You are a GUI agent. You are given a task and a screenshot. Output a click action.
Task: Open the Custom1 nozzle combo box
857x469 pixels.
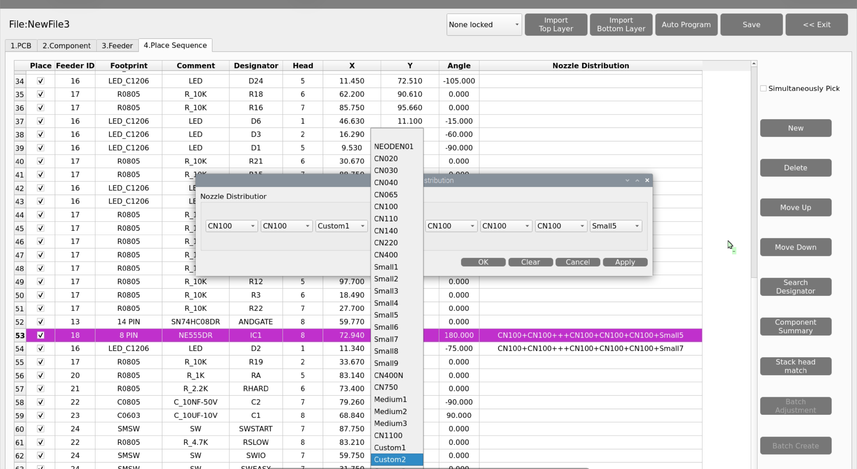point(341,226)
